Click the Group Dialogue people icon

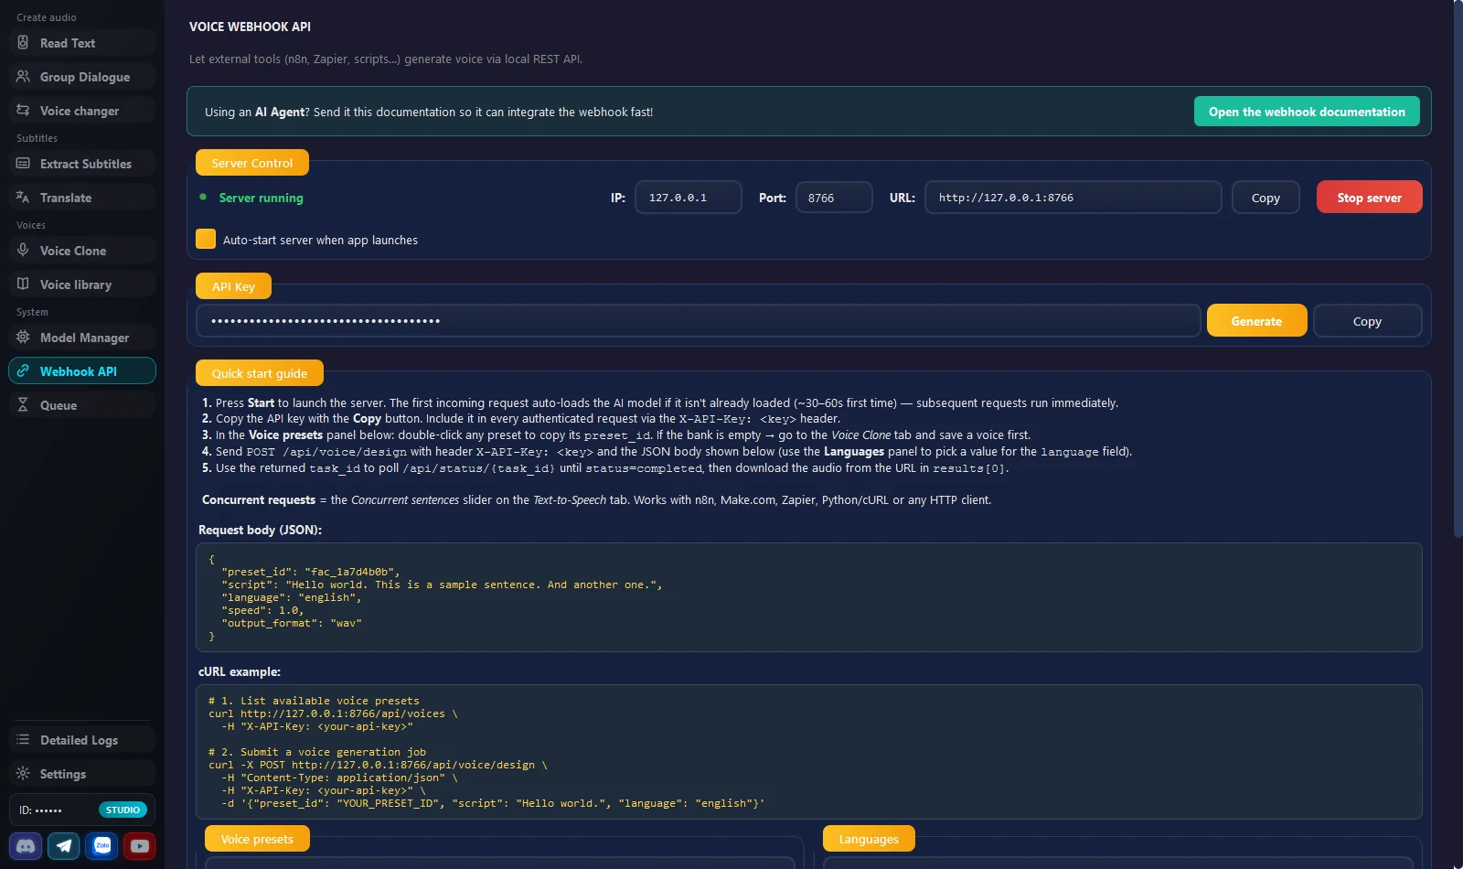point(23,77)
